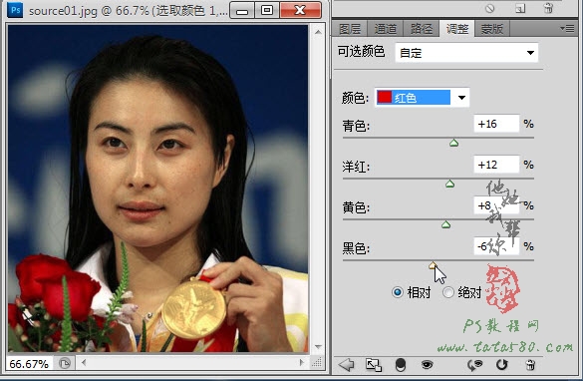Viewport: 583px width, 381px height.
Task: Click the vertical scrollbar up arrow
Action: pyautogui.click(x=318, y=32)
